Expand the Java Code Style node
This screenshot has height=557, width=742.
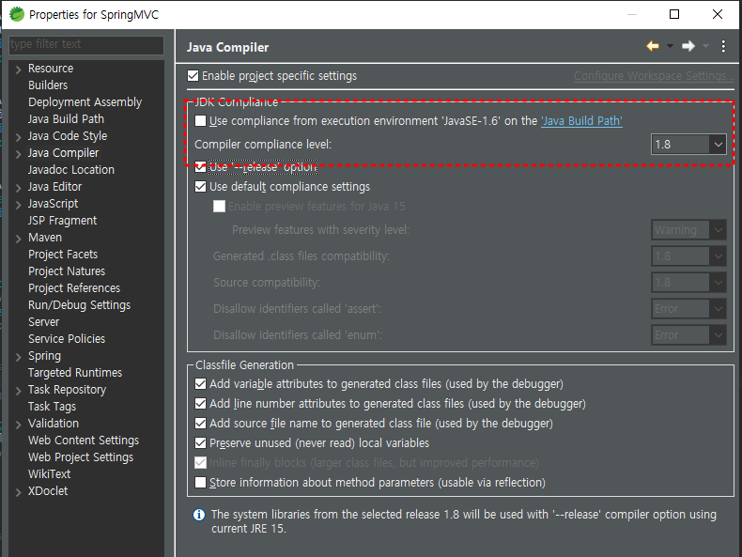click(x=19, y=137)
